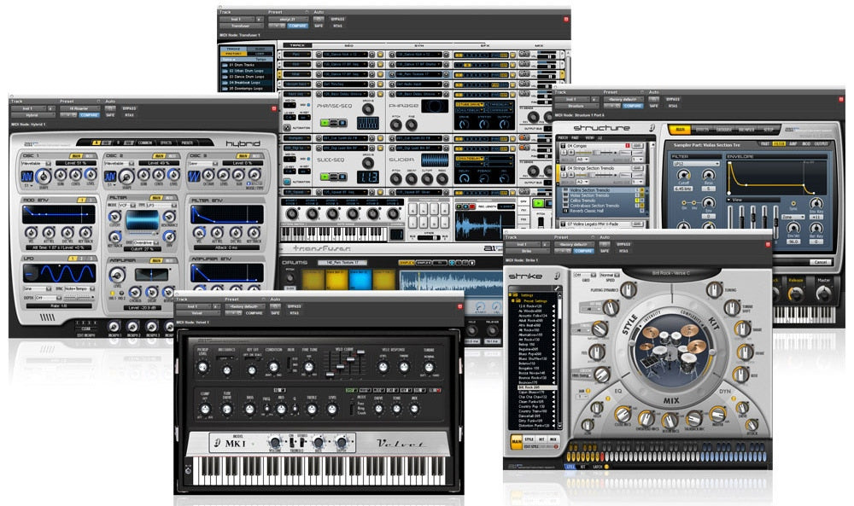The height and width of the screenshot is (506, 854).
Task: Click the Volume knob on Velvet MK I panel
Action: 275,442
